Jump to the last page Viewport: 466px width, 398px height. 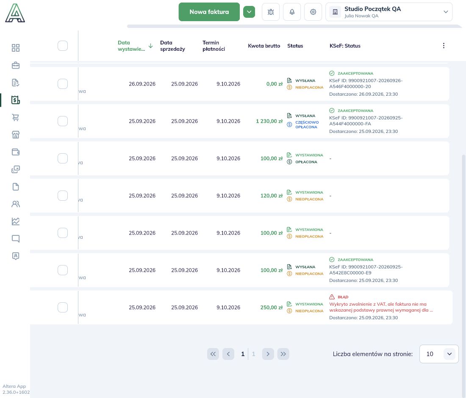coord(283,354)
